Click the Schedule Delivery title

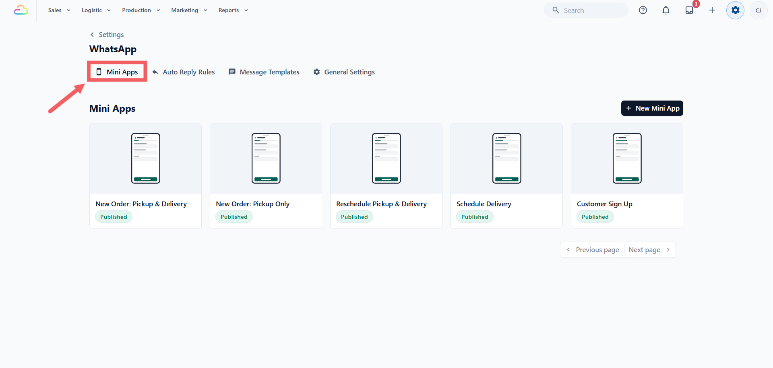[484, 204]
